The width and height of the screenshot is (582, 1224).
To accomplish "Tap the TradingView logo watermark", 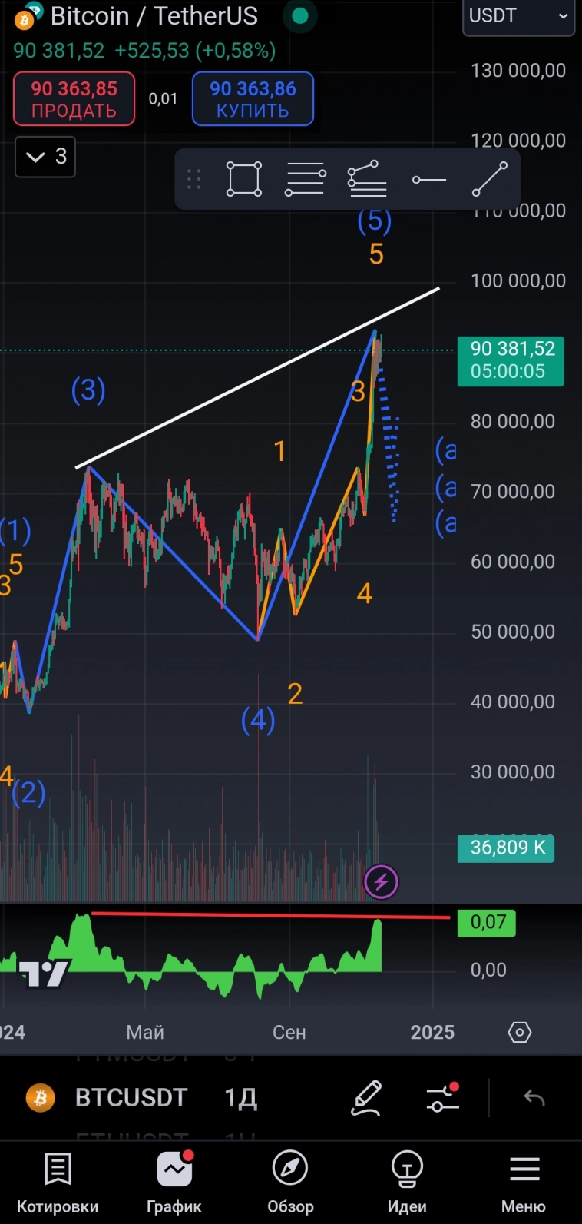I will [x=44, y=974].
